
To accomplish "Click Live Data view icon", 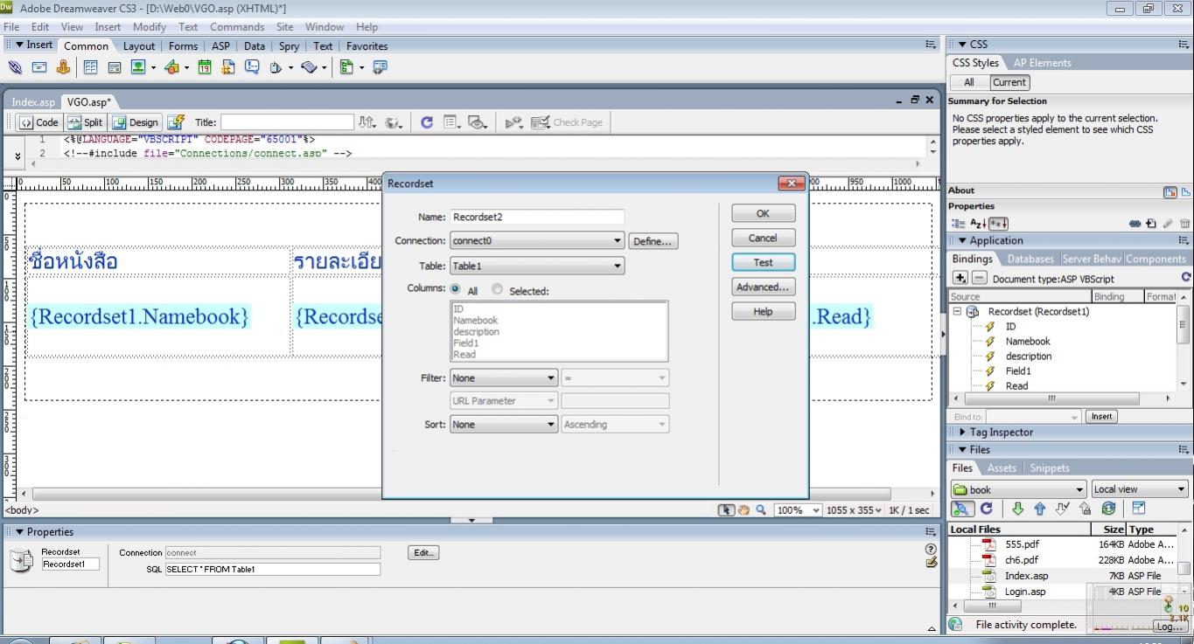I will [176, 122].
